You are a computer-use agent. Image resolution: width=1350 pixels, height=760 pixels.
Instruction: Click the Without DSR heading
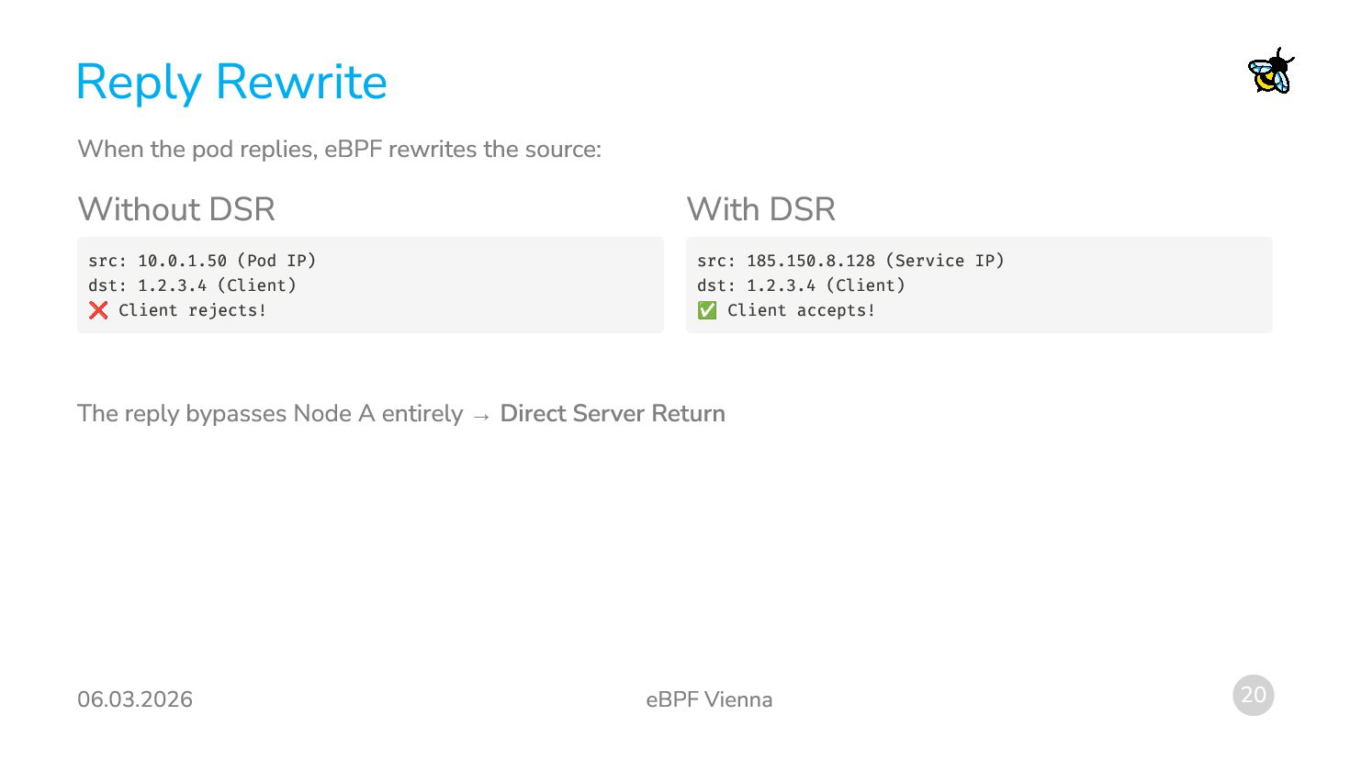(x=176, y=209)
